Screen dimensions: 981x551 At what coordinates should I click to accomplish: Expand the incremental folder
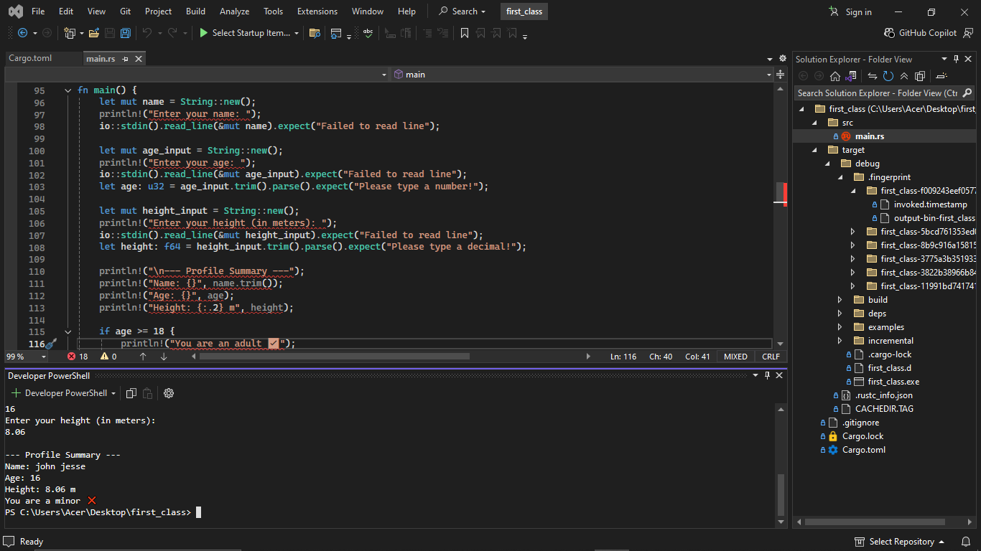click(x=840, y=341)
